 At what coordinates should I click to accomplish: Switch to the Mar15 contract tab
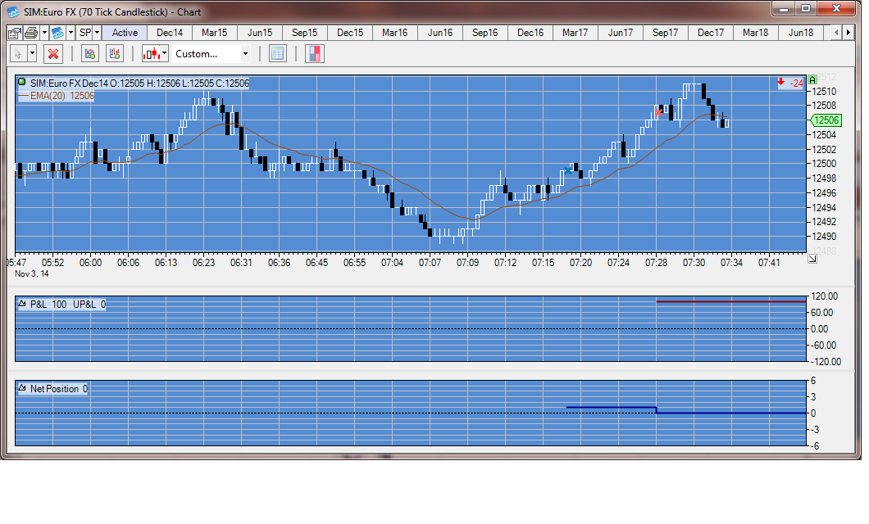click(215, 33)
